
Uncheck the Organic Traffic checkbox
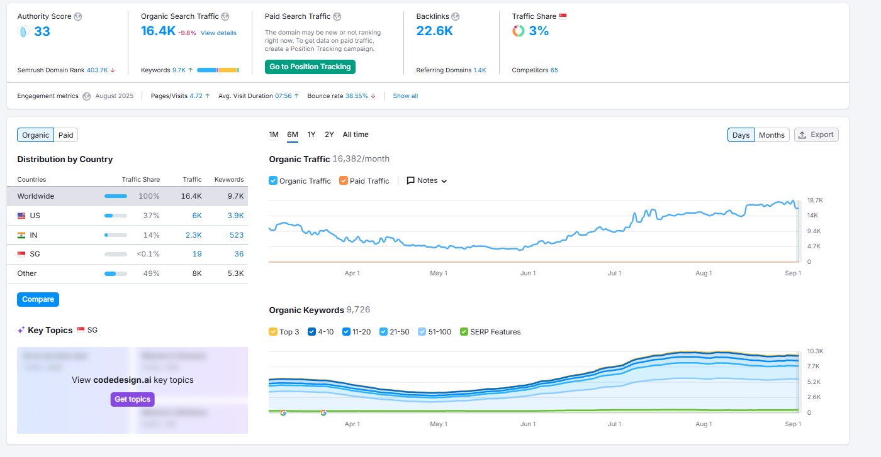point(273,180)
